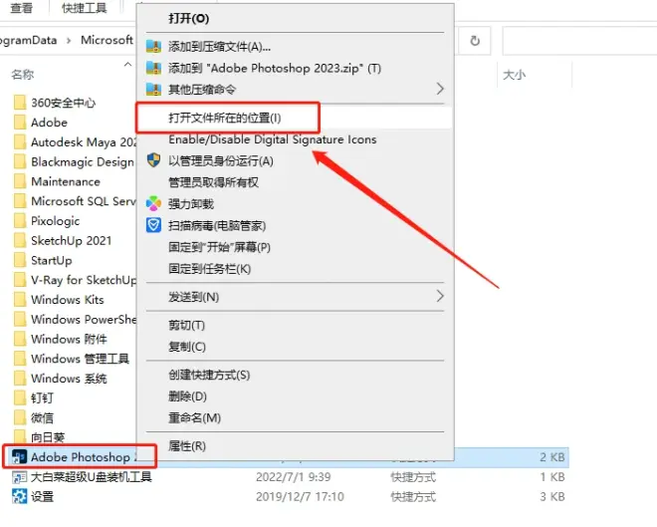The height and width of the screenshot is (527, 657).
Task: Click the 大小 column header
Action: point(514,75)
